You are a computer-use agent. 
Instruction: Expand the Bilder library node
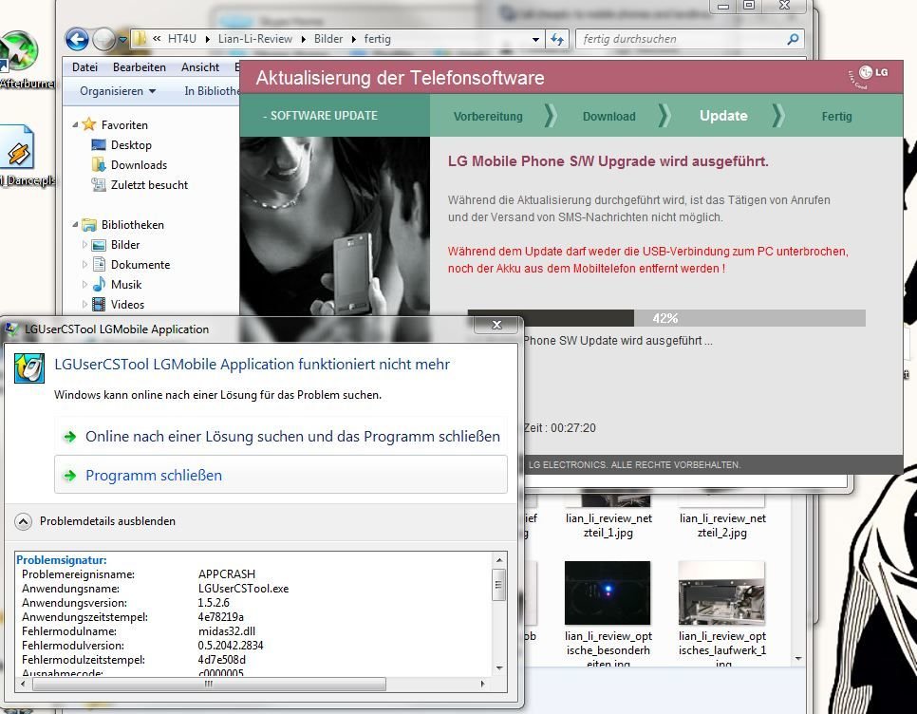pos(84,244)
